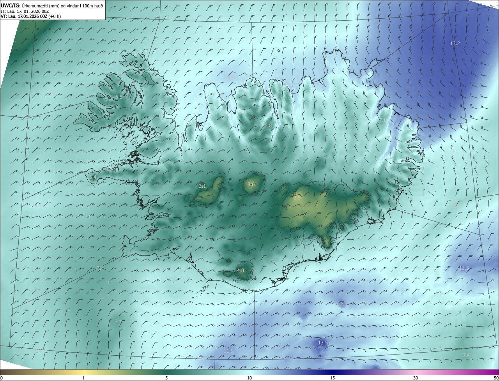Screen dimensions: 499x381
Task: Click the 3.1 value label on the glacier
Action: (202, 186)
